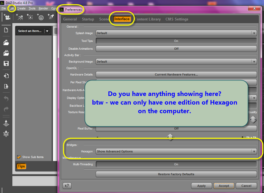The height and width of the screenshot is (193, 264).
Task: Click the DAZ Studio title bar app icon
Action: (2, 3)
